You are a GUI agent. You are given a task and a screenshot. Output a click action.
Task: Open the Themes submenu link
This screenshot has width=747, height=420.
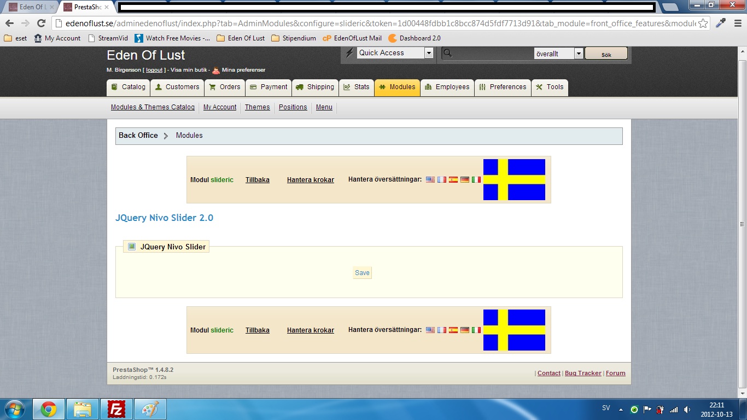[x=258, y=107]
